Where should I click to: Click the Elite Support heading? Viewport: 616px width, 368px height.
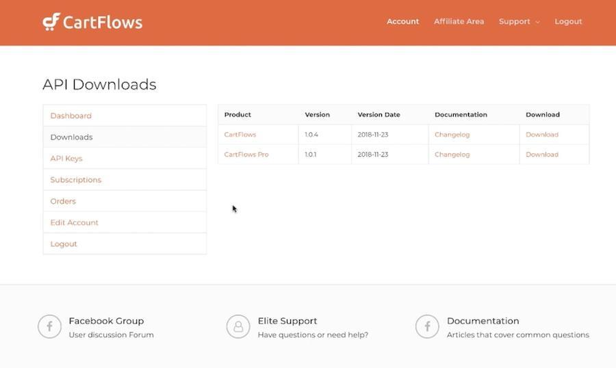click(x=287, y=321)
